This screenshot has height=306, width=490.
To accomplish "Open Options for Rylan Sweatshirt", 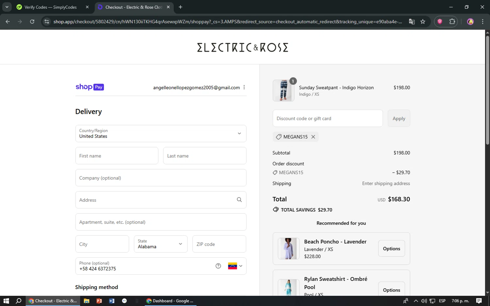I will (x=391, y=290).
